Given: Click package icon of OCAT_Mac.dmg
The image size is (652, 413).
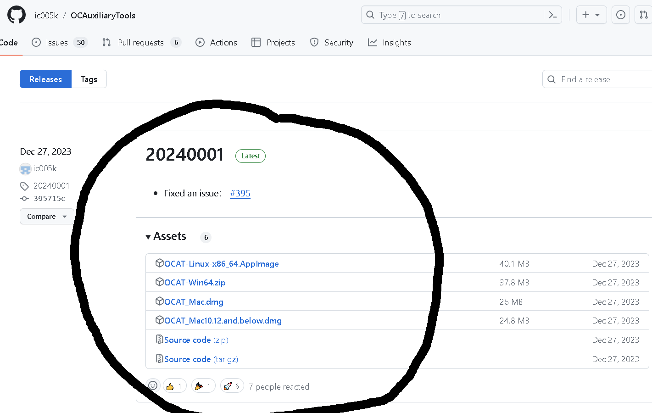Looking at the screenshot, I should (160, 301).
